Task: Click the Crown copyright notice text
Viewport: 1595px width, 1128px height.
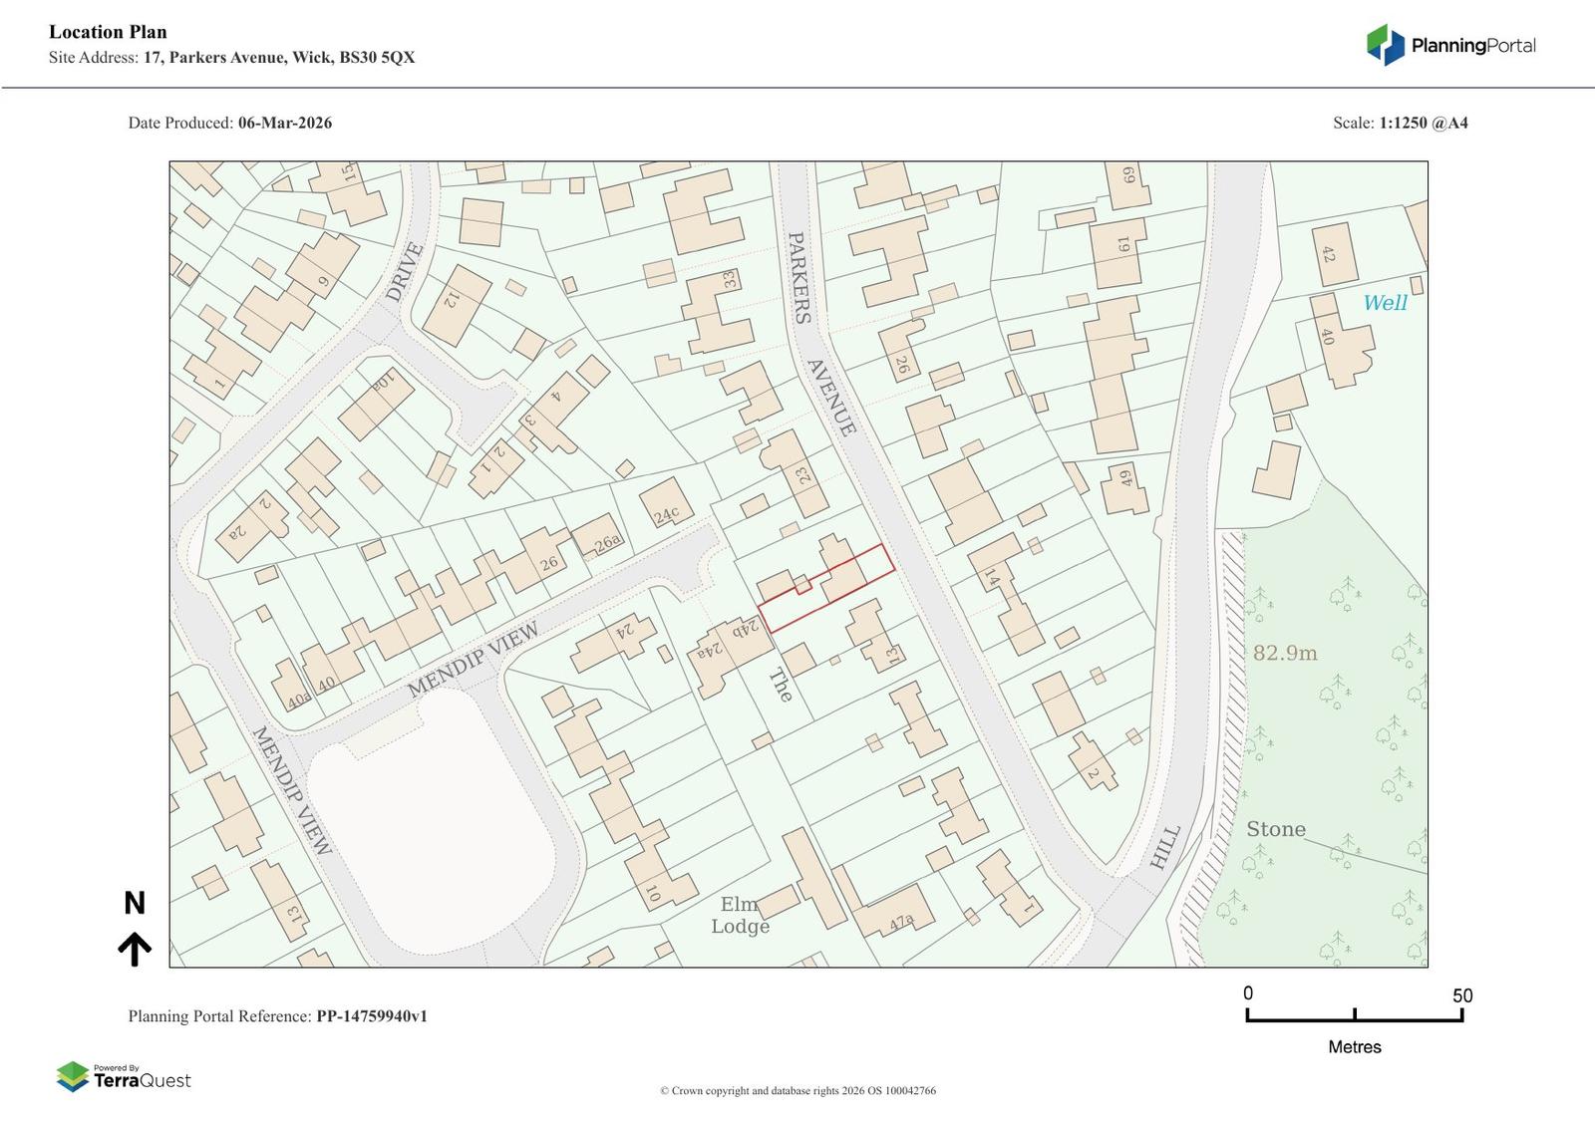Action: click(x=797, y=1090)
